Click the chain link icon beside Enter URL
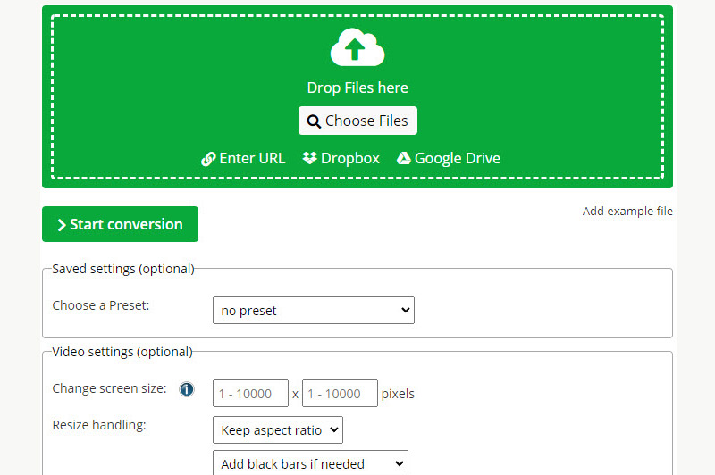The height and width of the screenshot is (475, 715). click(208, 159)
